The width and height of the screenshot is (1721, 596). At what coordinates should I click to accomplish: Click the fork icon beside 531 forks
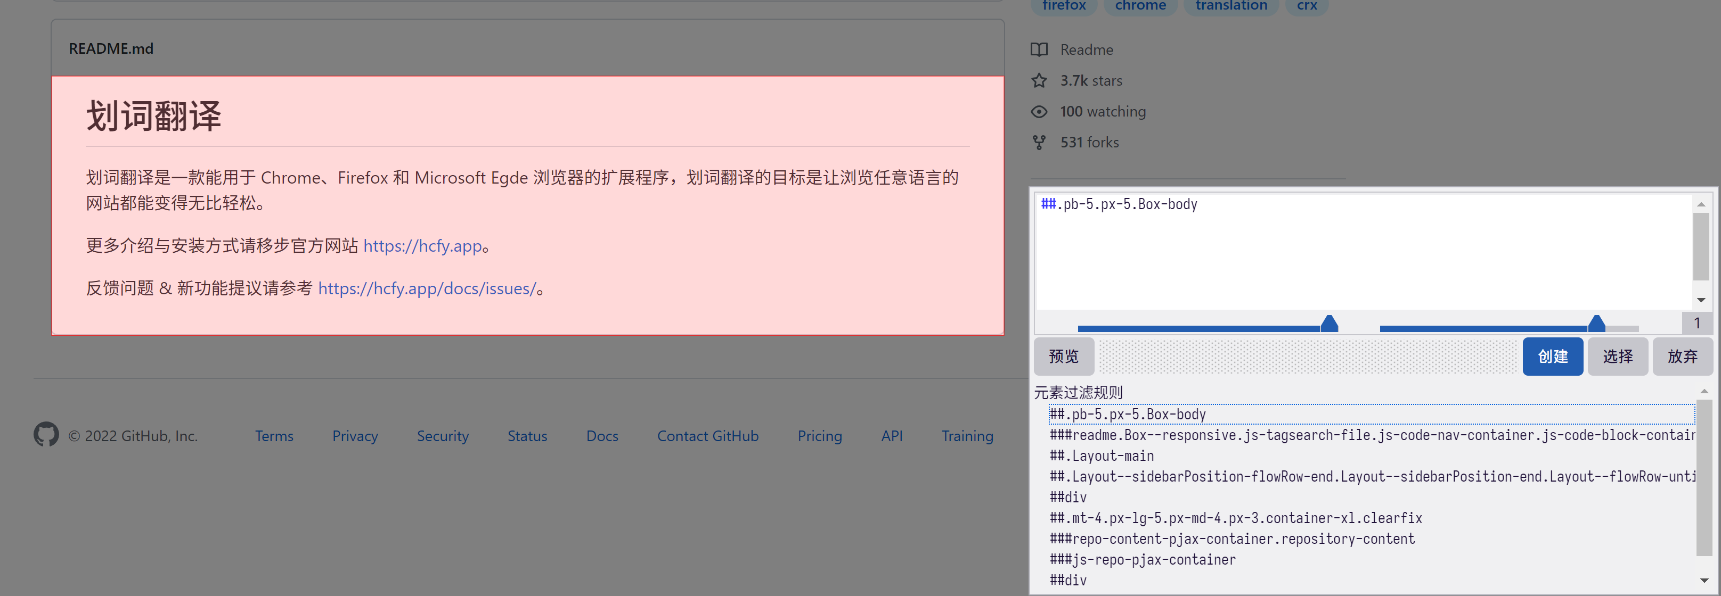(x=1039, y=142)
